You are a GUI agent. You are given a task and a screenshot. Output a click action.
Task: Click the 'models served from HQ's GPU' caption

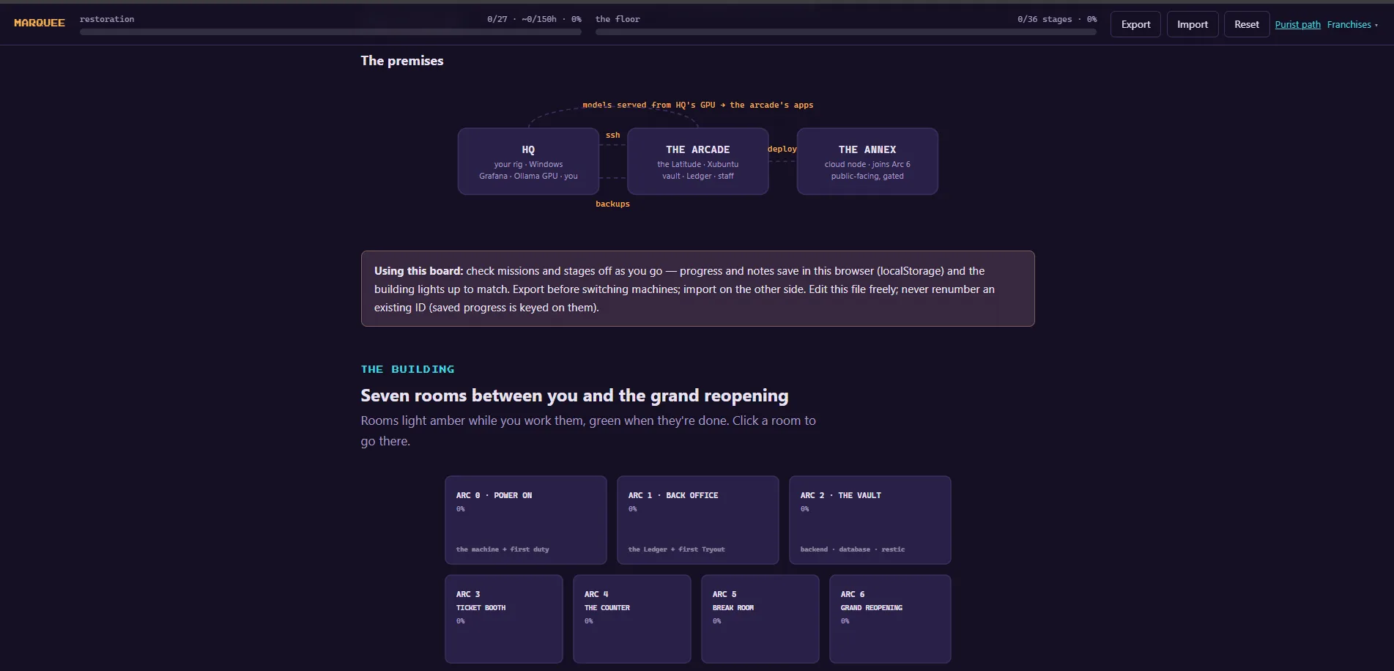pyautogui.click(x=698, y=105)
